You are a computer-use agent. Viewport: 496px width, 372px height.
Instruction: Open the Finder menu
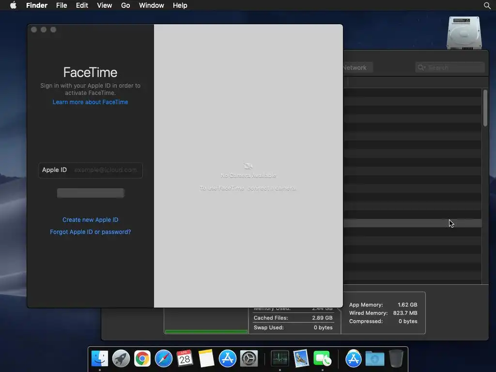tap(37, 5)
